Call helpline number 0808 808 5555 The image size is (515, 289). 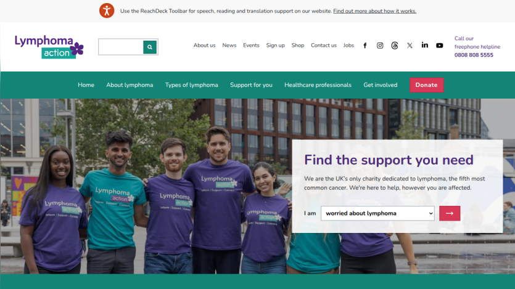click(474, 55)
